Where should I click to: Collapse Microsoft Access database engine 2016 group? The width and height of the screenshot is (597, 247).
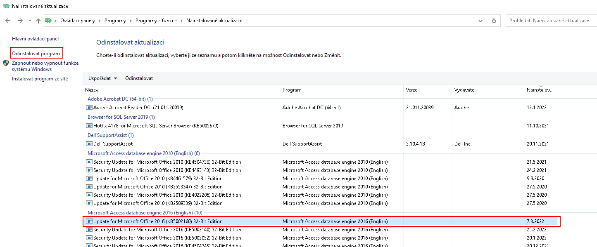[145, 213]
